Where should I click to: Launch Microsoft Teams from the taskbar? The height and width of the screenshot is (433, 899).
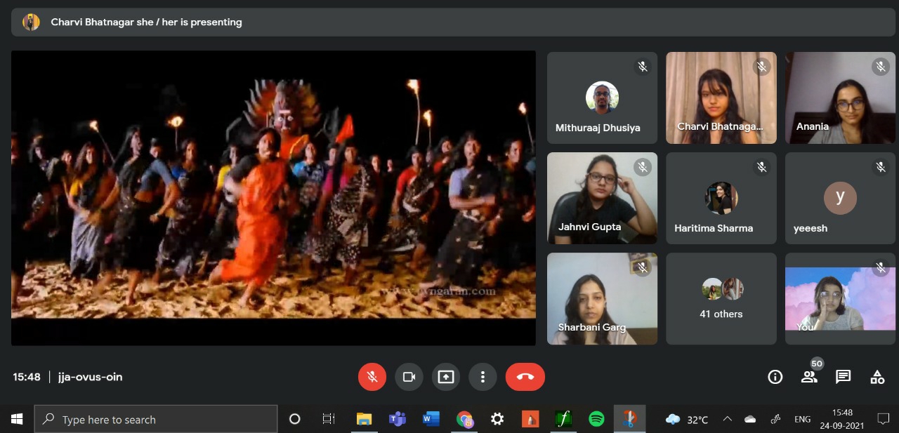[398, 419]
